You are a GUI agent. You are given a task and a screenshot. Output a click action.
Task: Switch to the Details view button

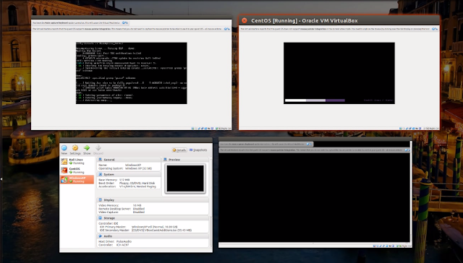[x=179, y=150]
